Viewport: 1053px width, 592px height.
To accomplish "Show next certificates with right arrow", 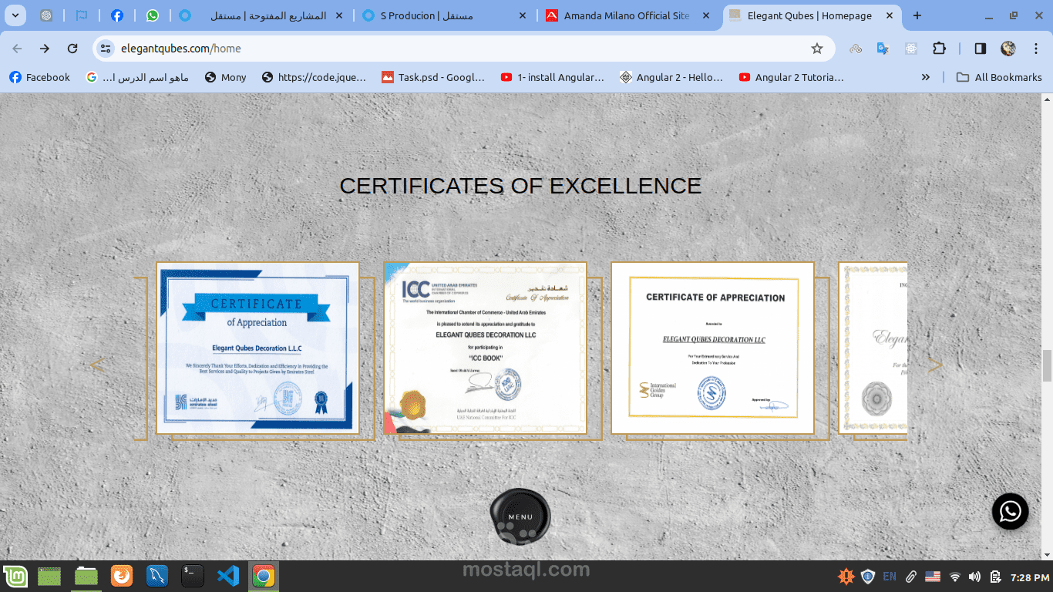I will coord(935,365).
